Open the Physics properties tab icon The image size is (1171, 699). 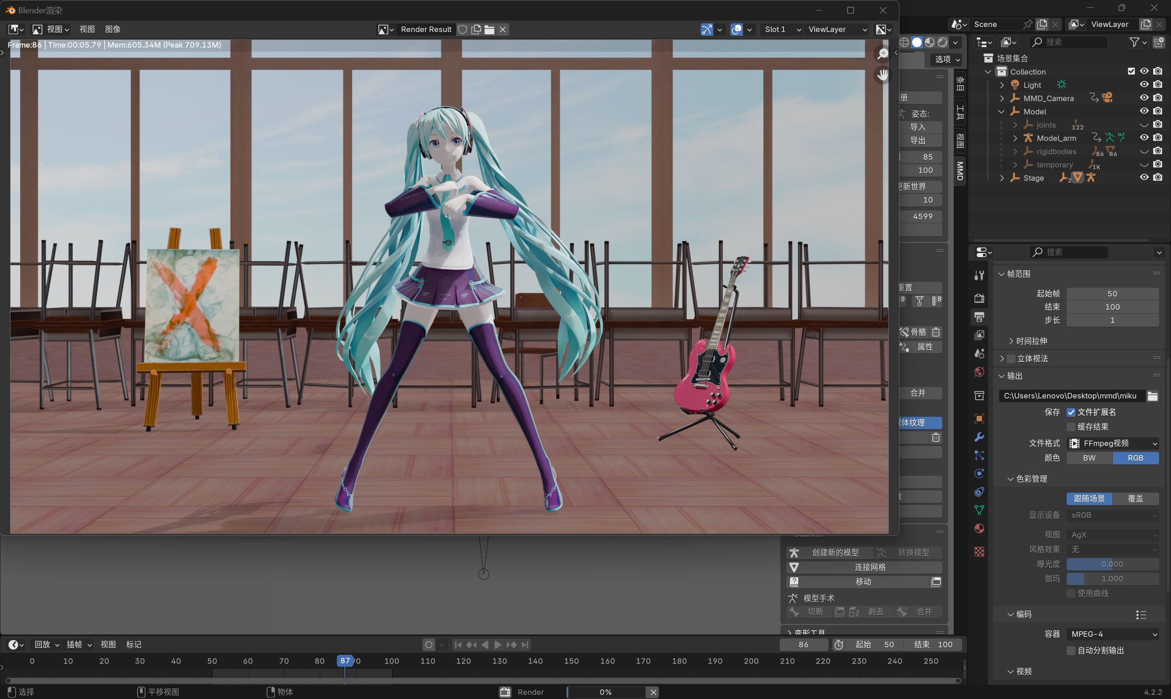pos(979,473)
